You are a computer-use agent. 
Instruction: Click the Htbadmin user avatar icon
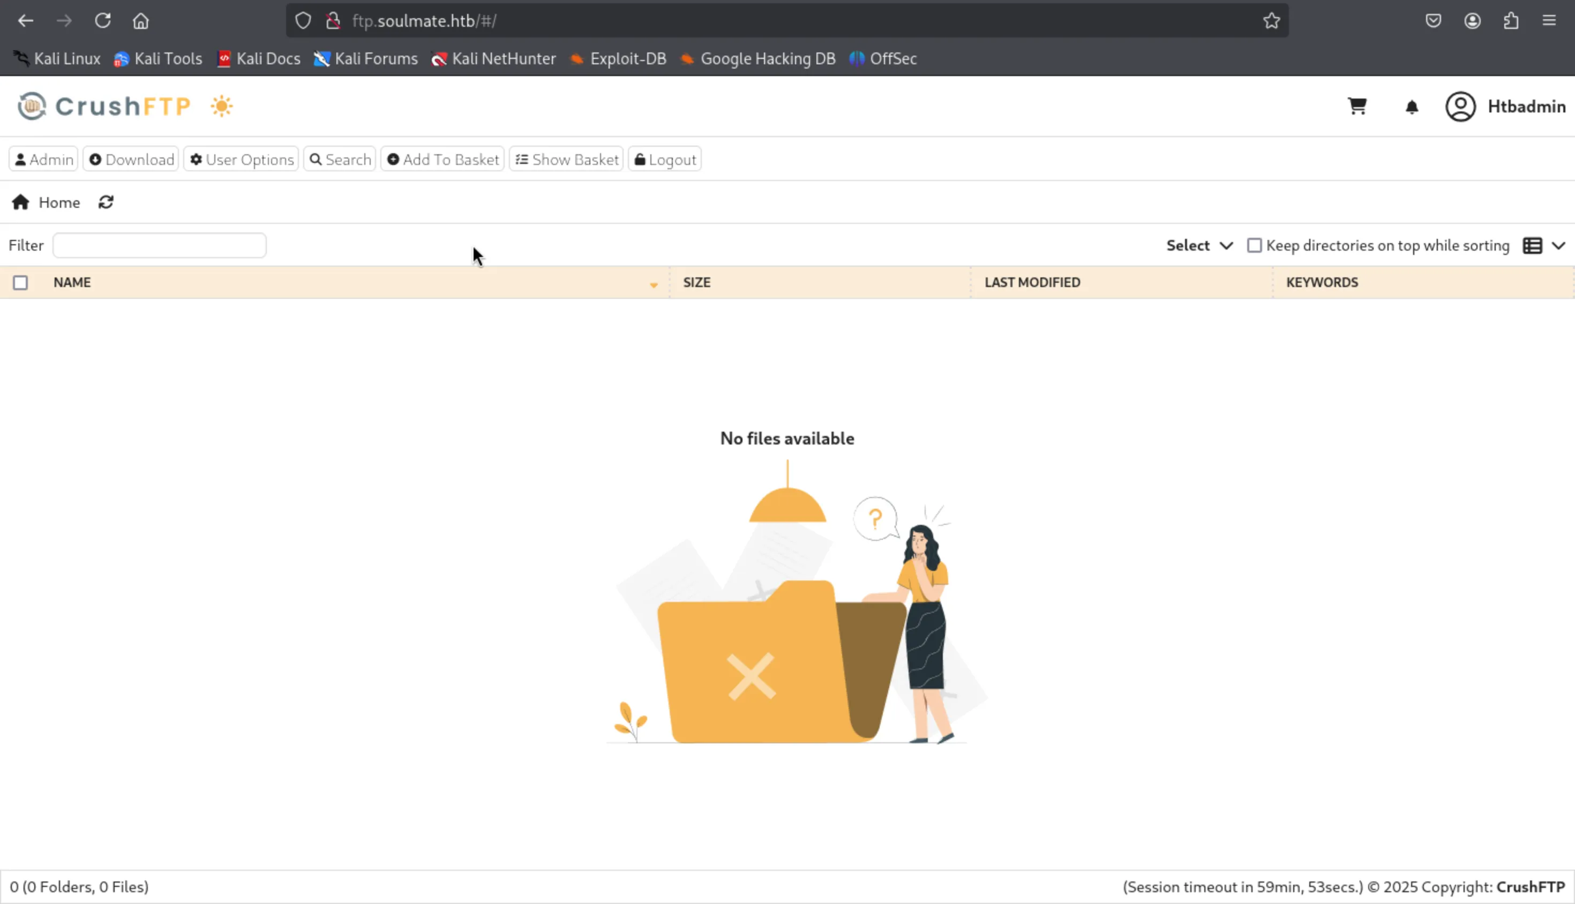[1460, 107]
